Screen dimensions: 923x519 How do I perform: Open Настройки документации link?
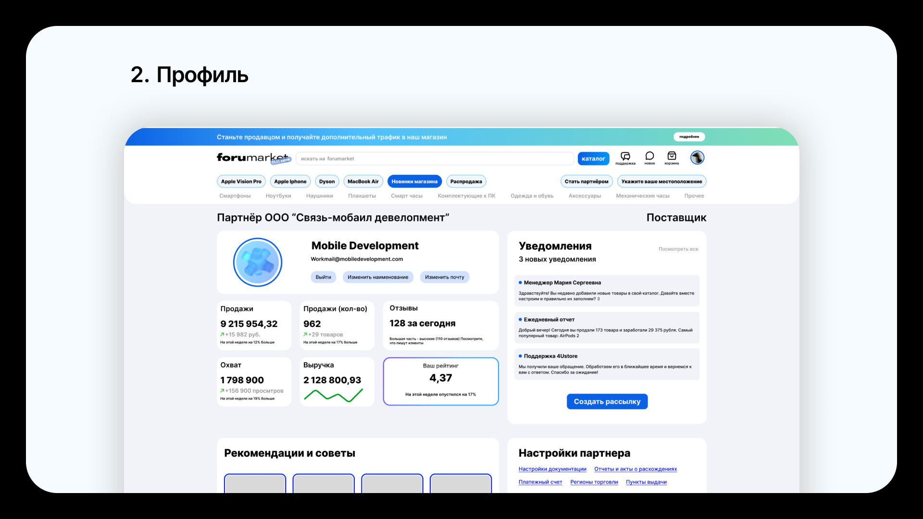[x=552, y=470]
